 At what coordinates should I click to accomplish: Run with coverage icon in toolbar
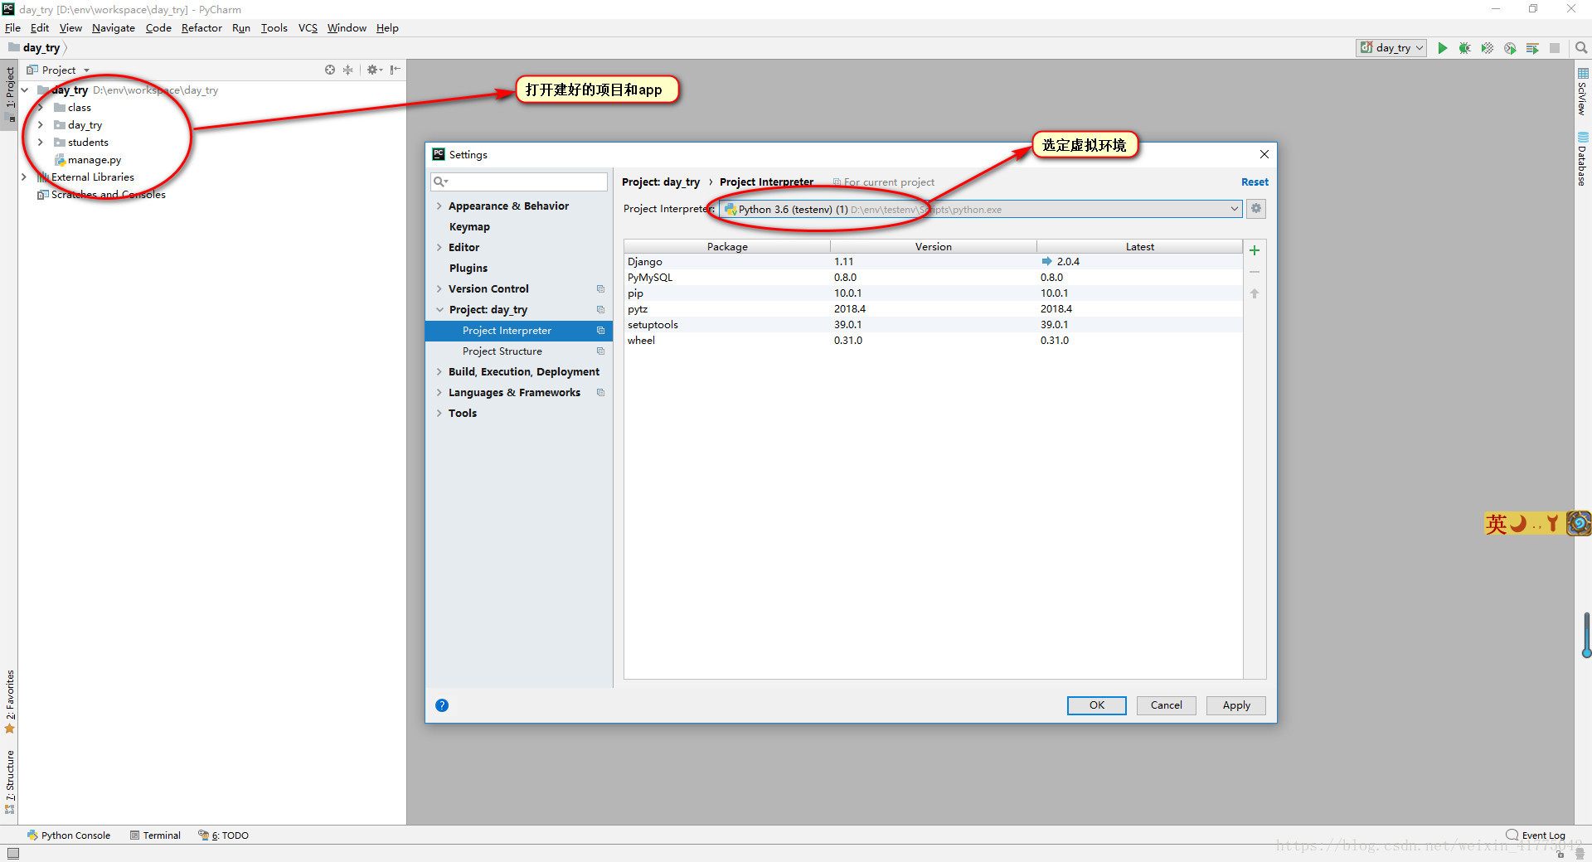pos(1488,48)
